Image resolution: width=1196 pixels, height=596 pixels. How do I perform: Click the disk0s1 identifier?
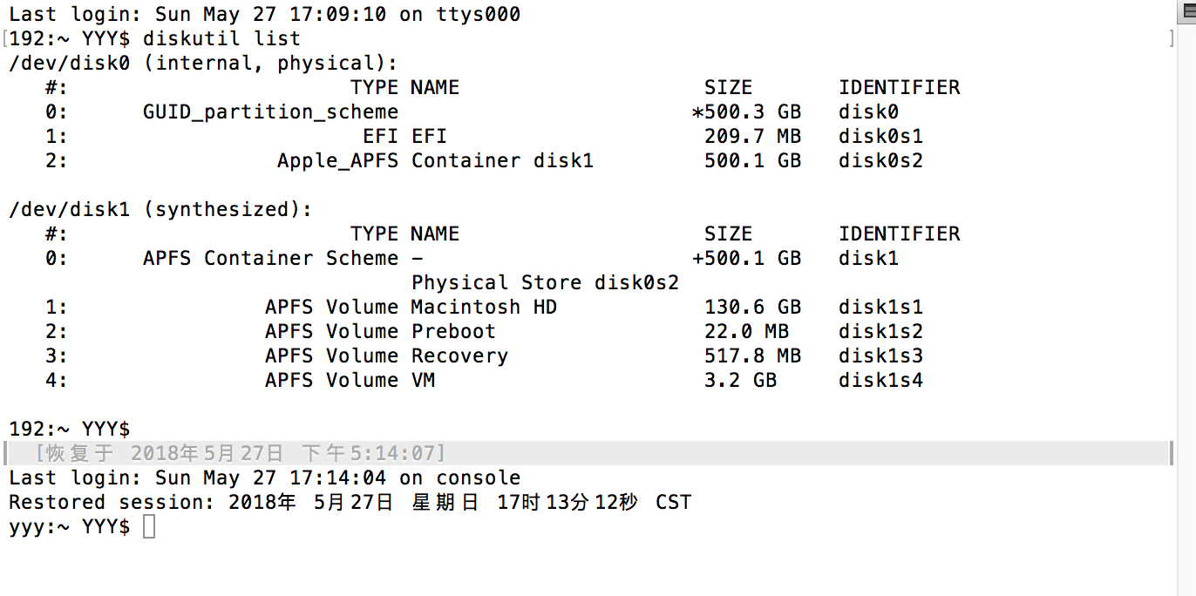coord(880,137)
